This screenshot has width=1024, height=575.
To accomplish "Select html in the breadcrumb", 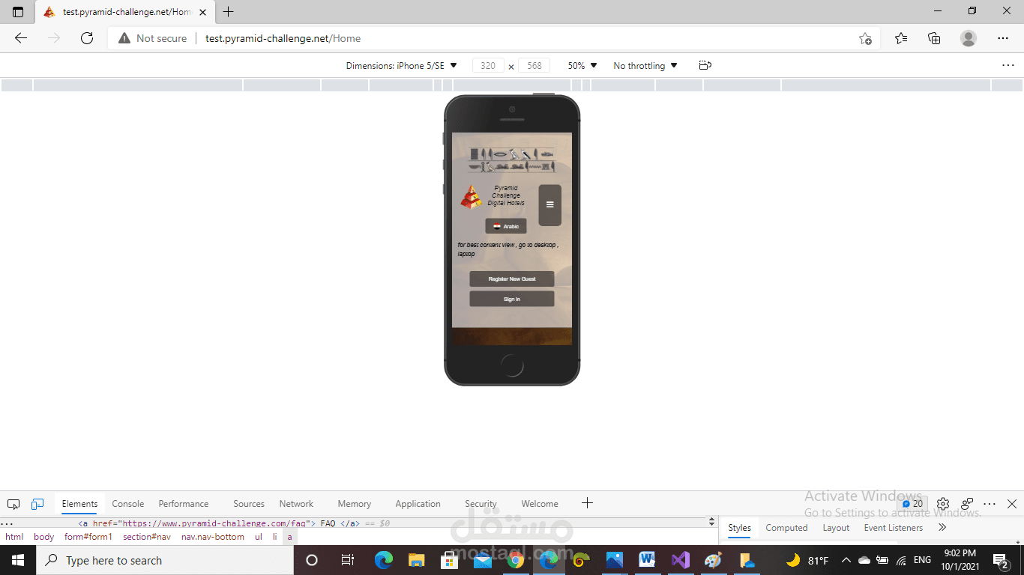I will (x=14, y=537).
